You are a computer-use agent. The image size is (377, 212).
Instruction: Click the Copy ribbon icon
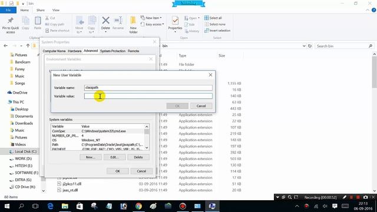tap(25, 24)
